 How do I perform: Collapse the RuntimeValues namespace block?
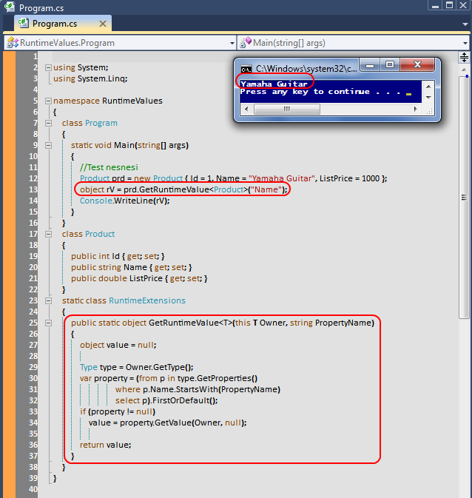pyautogui.click(x=48, y=101)
